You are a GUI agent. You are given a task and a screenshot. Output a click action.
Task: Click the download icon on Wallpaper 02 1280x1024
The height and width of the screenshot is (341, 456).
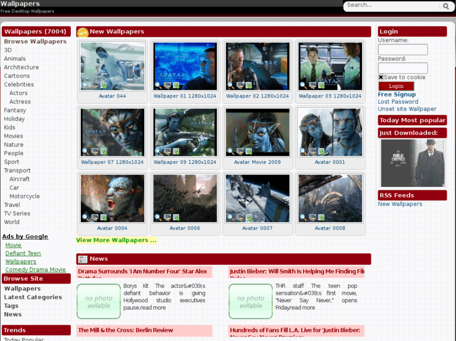click(249, 85)
